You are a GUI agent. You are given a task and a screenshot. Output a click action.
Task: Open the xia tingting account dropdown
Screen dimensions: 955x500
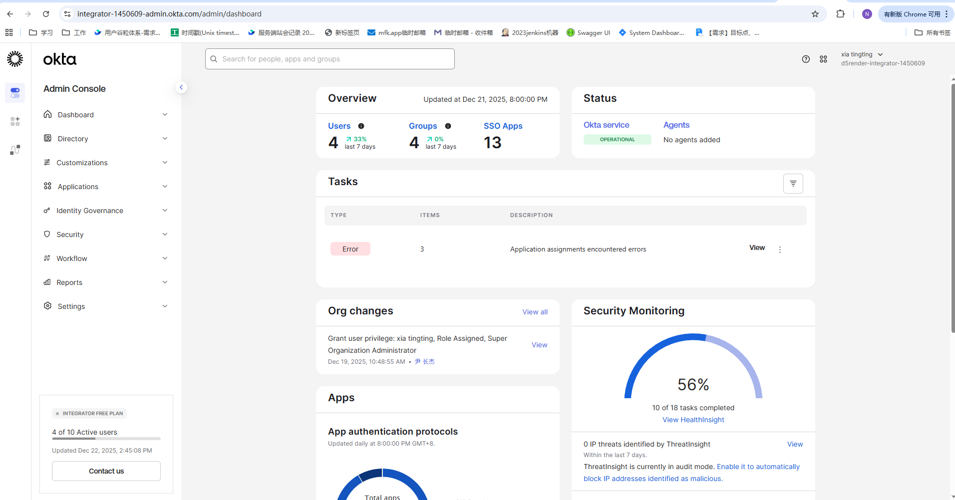(x=862, y=54)
